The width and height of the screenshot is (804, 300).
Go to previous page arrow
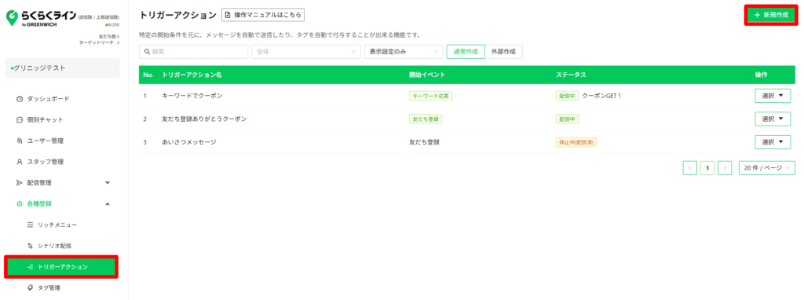[x=690, y=168]
